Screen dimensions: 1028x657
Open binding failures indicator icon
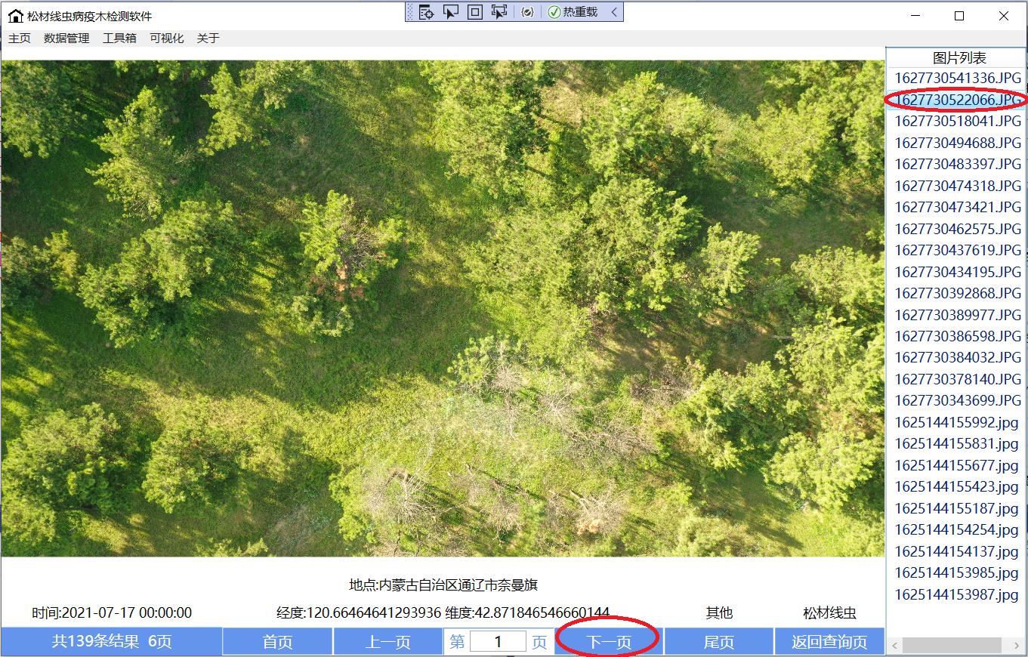527,12
